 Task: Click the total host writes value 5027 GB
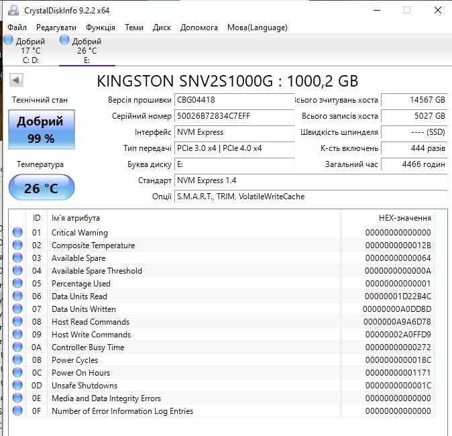414,116
